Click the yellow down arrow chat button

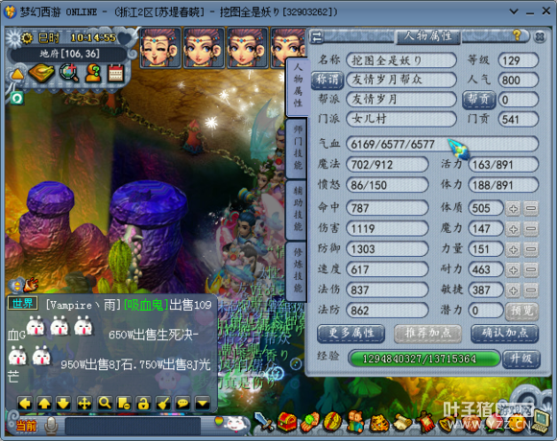click(x=63, y=404)
